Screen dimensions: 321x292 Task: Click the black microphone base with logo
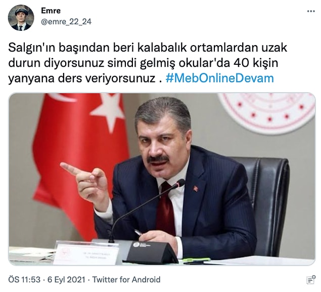[151, 253]
